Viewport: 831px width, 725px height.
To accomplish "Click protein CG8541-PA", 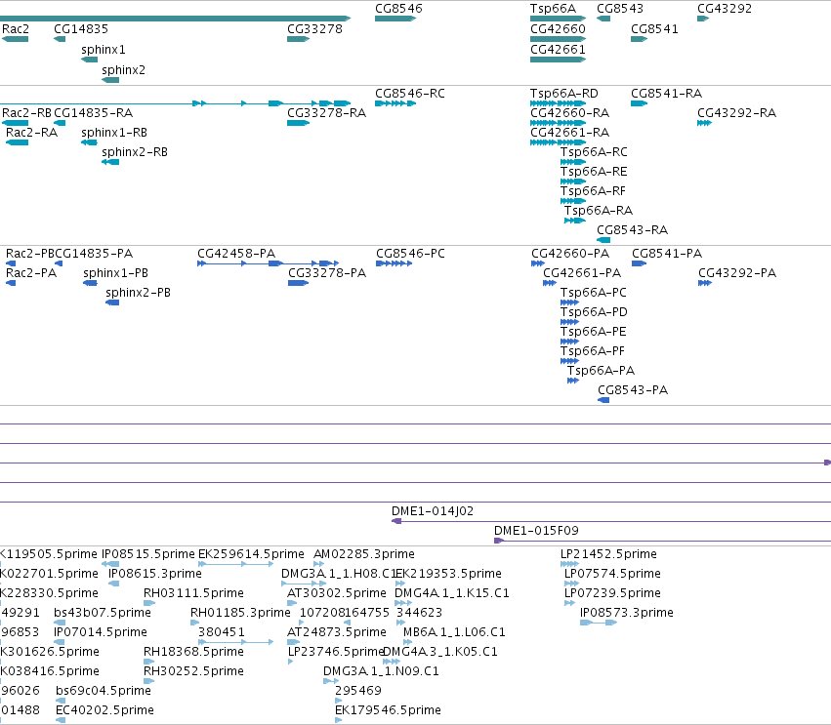I will [x=667, y=255].
